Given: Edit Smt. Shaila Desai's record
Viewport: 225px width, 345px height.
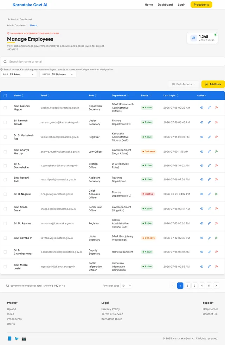Looking at the screenshot, I should coord(209,209).
